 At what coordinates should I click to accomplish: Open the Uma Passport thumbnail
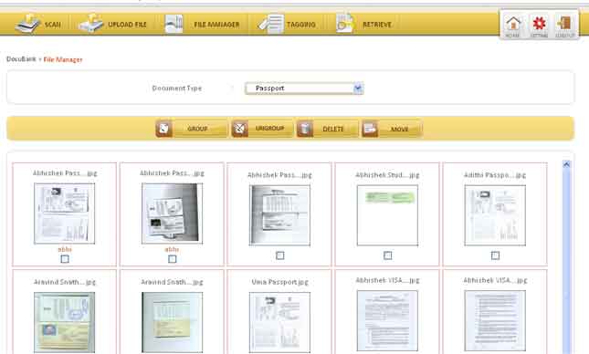coord(279,322)
